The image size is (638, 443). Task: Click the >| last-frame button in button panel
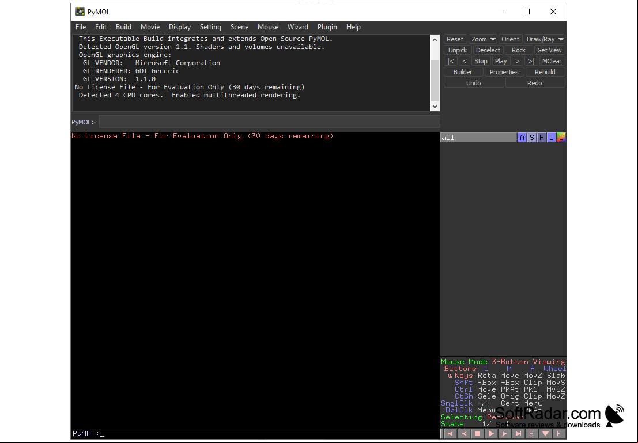point(531,61)
